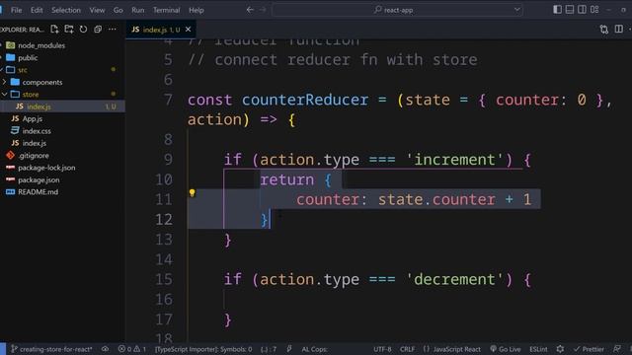Open package-lock.json file

tap(46, 168)
